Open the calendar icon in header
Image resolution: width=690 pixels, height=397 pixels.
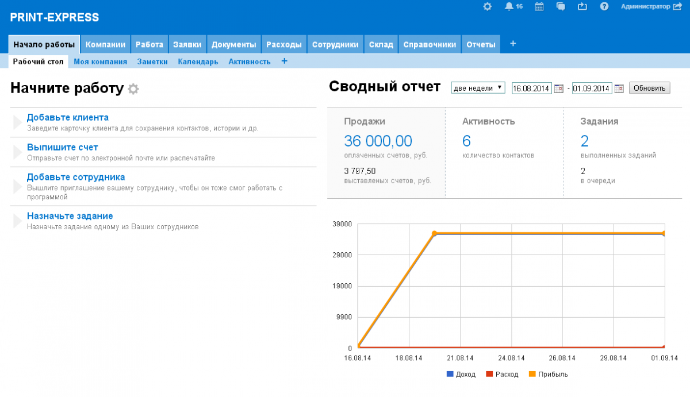(539, 6)
